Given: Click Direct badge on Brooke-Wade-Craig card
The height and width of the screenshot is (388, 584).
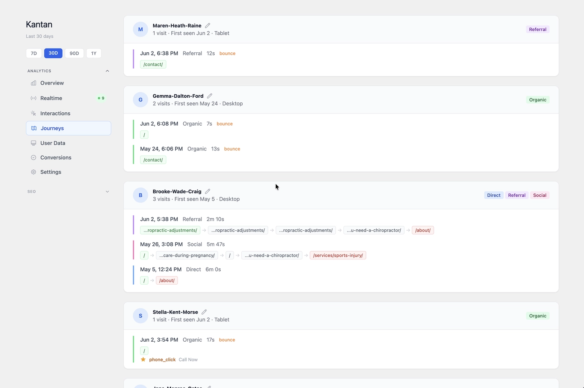Looking at the screenshot, I should pos(493,195).
